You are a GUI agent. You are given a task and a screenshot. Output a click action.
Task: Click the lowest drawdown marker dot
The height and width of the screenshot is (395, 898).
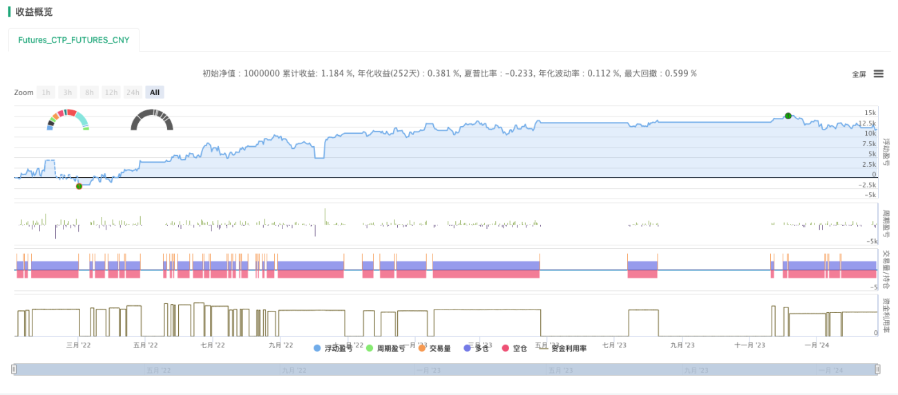pyautogui.click(x=79, y=186)
